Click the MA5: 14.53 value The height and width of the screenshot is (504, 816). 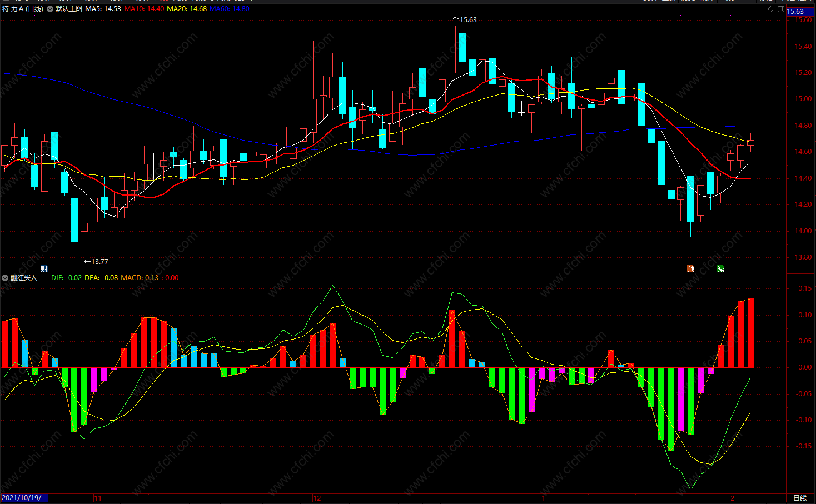(103, 9)
